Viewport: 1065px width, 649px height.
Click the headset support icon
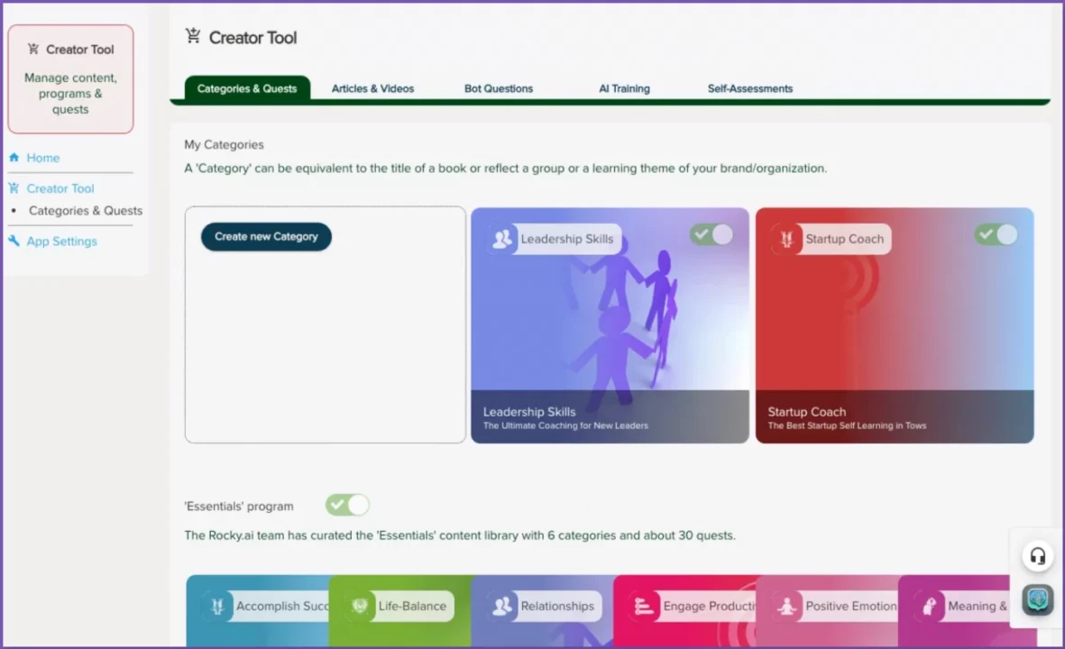click(1037, 556)
